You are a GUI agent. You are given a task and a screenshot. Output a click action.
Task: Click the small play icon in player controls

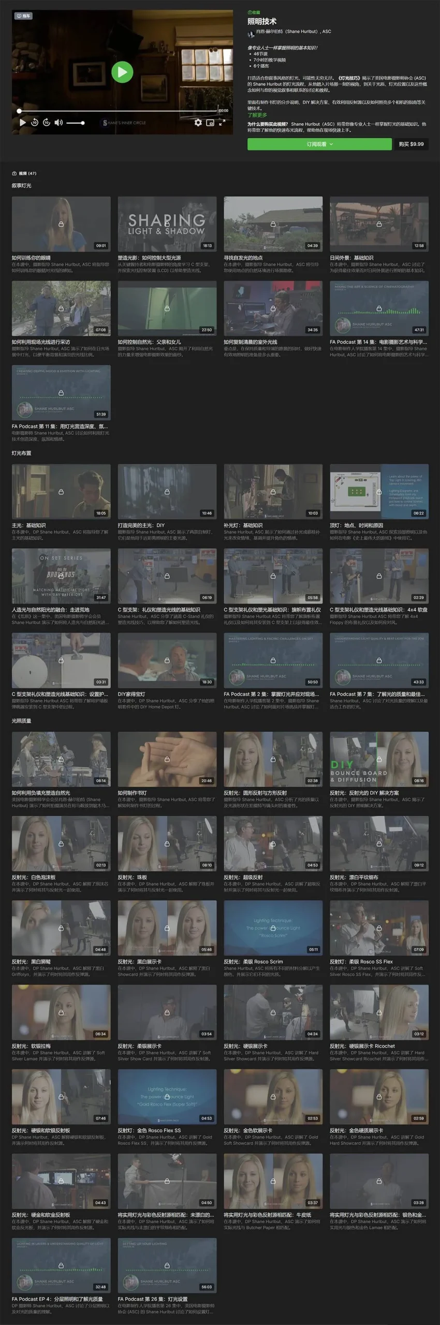[x=22, y=123]
